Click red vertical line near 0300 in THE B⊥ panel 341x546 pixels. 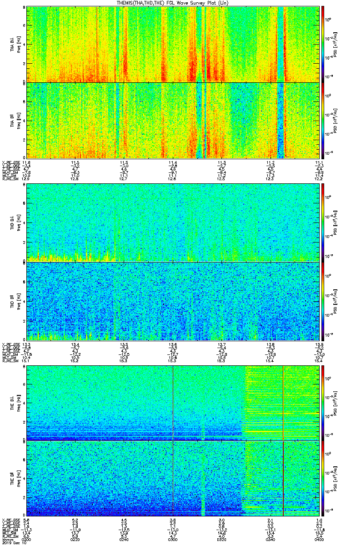click(173, 403)
